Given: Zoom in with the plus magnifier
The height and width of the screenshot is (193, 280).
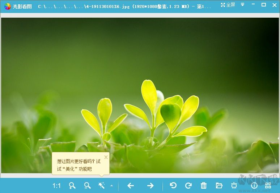Looking at the screenshot, I should pyautogui.click(x=72, y=186).
